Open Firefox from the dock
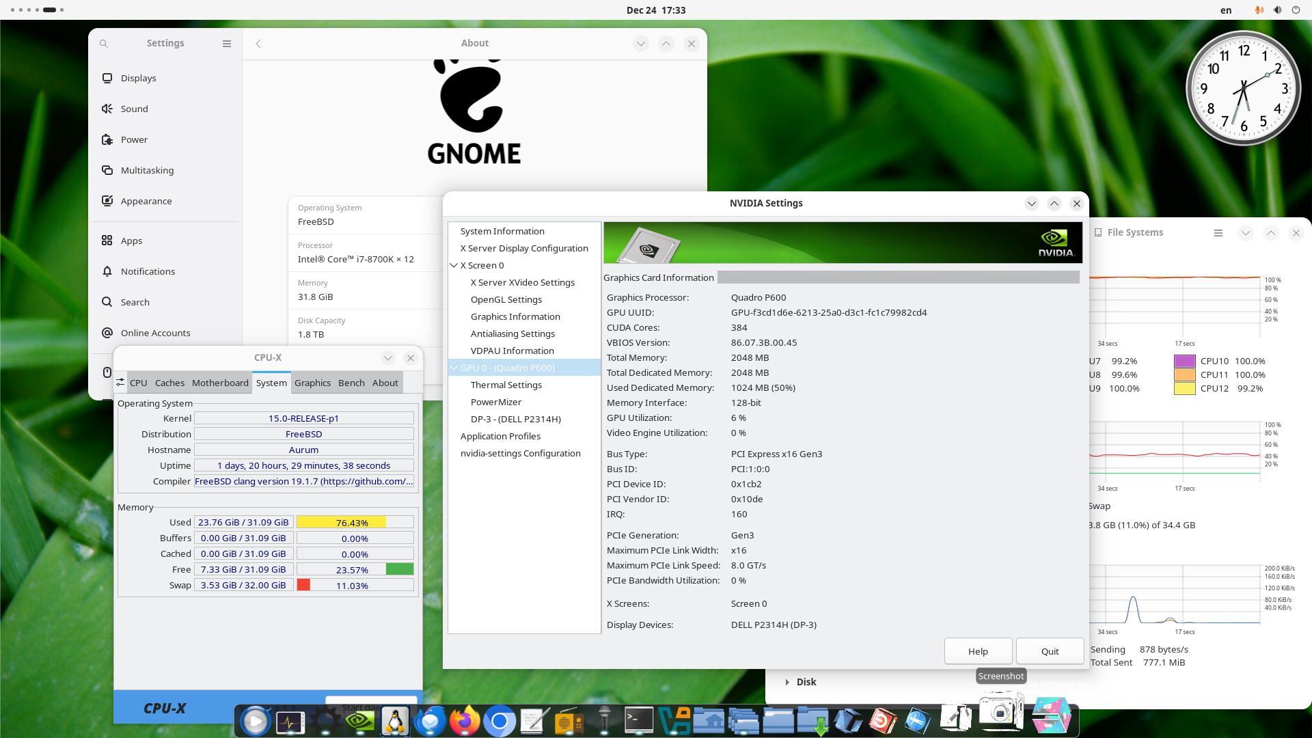Viewport: 1312px width, 738px height. point(466,721)
